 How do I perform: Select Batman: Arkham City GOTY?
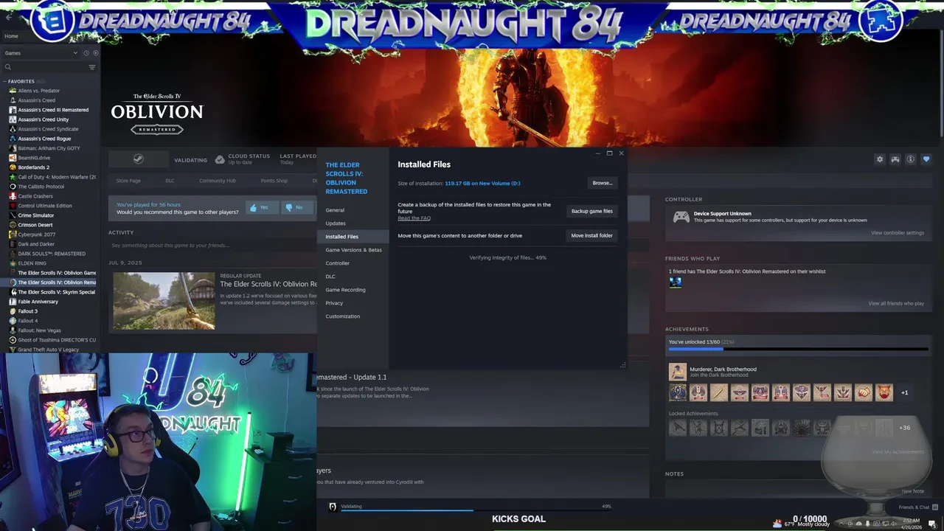pyautogui.click(x=49, y=148)
